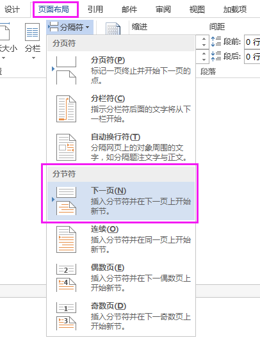Click the 段落 group label

click(208, 72)
